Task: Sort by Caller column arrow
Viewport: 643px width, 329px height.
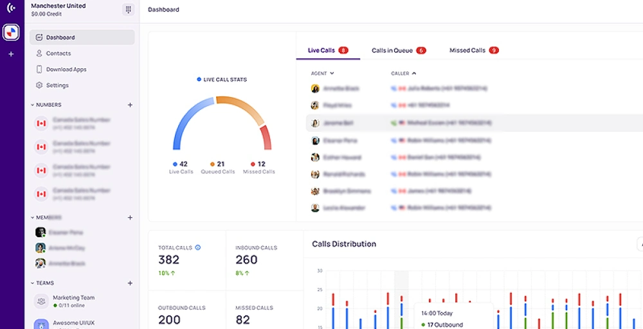Action: (413, 73)
